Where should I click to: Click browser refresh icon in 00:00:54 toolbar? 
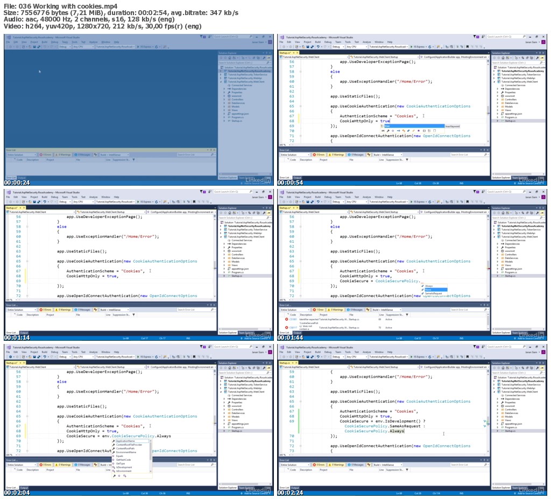(429, 47)
